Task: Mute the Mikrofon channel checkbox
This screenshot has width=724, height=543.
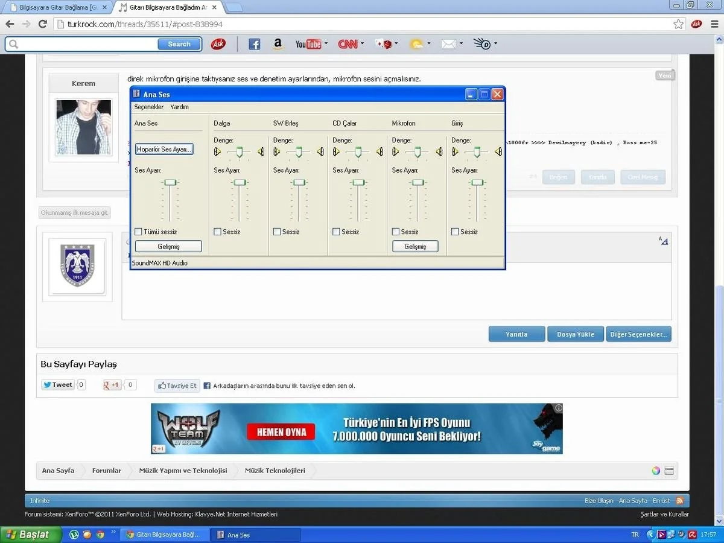Action: click(396, 232)
